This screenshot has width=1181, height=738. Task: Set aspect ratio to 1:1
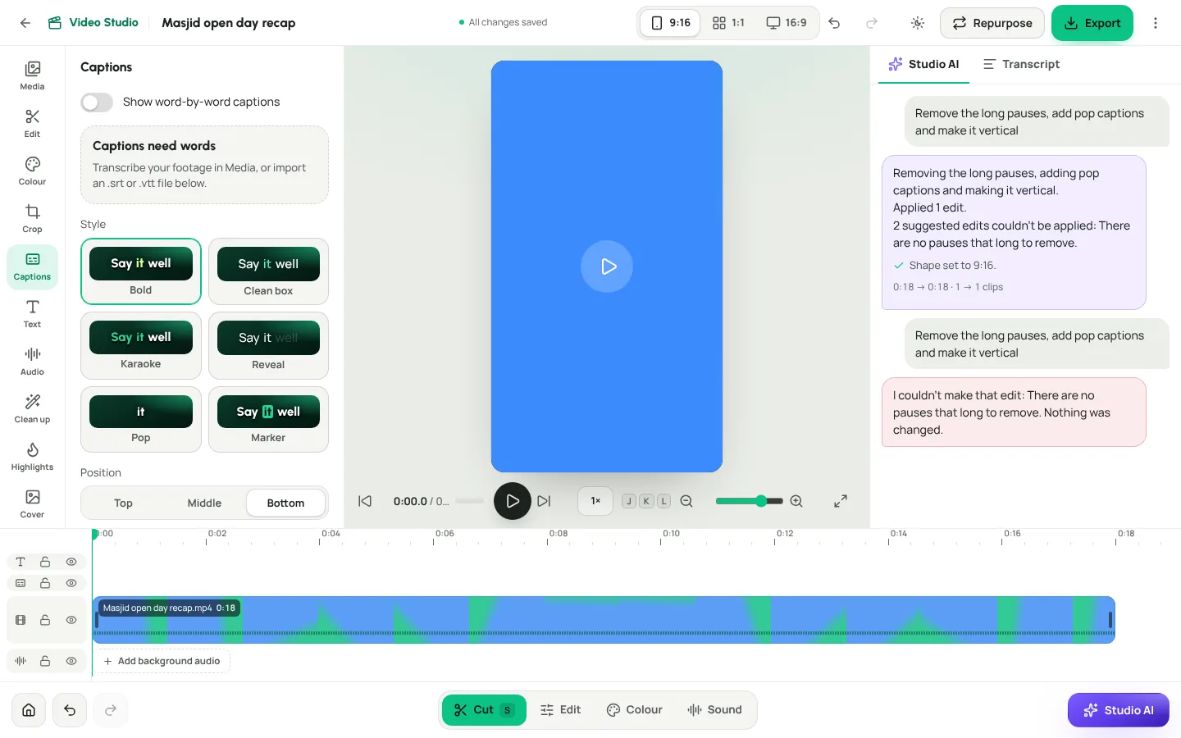[x=728, y=23]
